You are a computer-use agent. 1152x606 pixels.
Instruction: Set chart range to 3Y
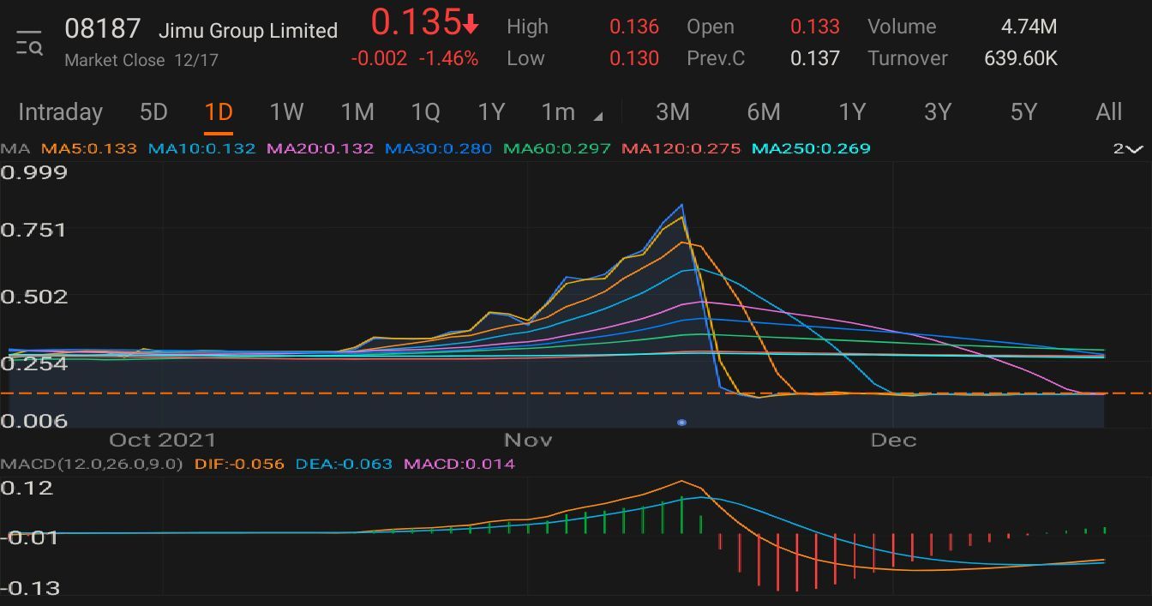[937, 112]
